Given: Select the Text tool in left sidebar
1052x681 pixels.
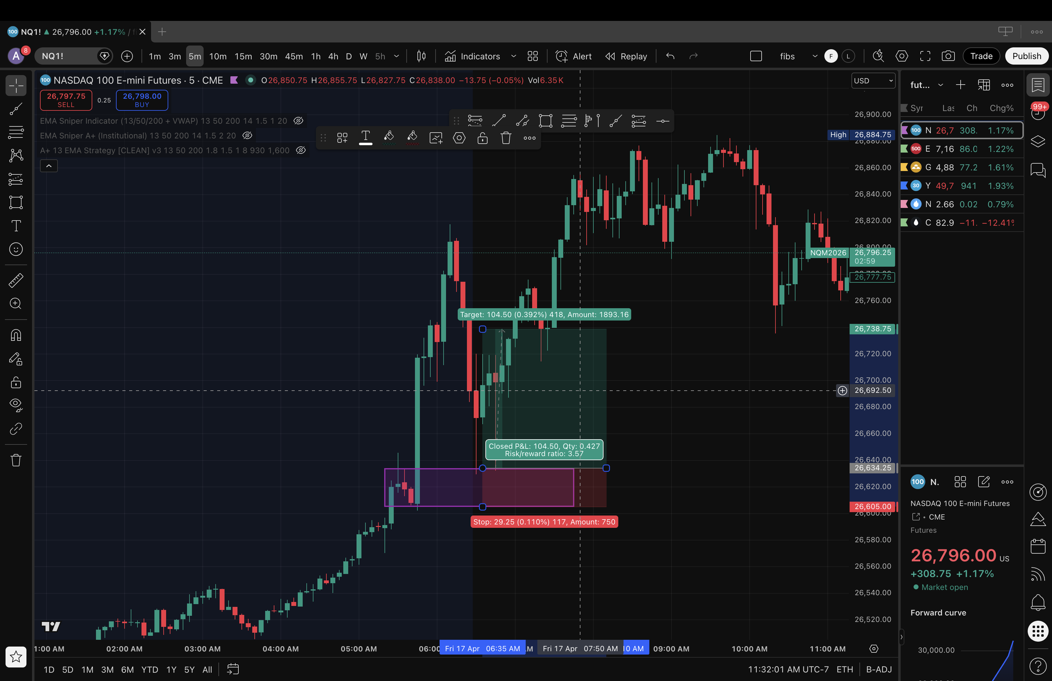Looking at the screenshot, I should [16, 226].
